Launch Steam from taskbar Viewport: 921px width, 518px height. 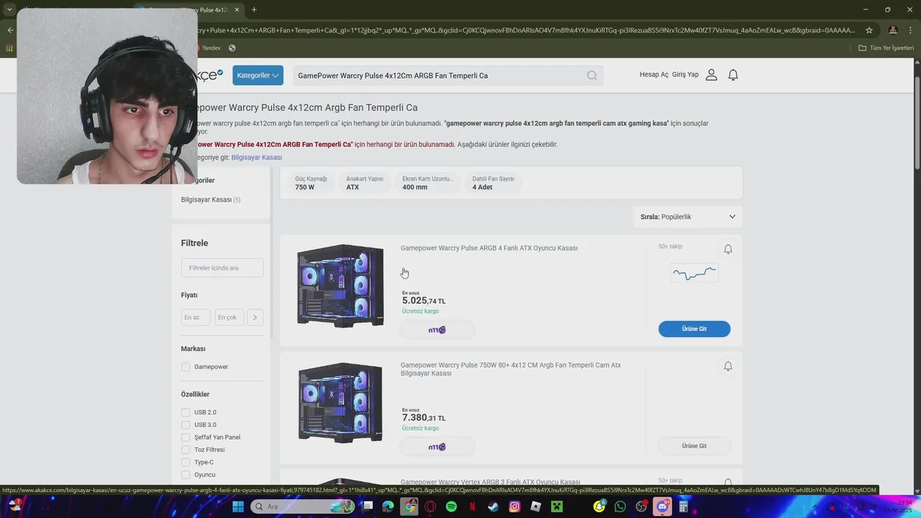[x=494, y=506]
